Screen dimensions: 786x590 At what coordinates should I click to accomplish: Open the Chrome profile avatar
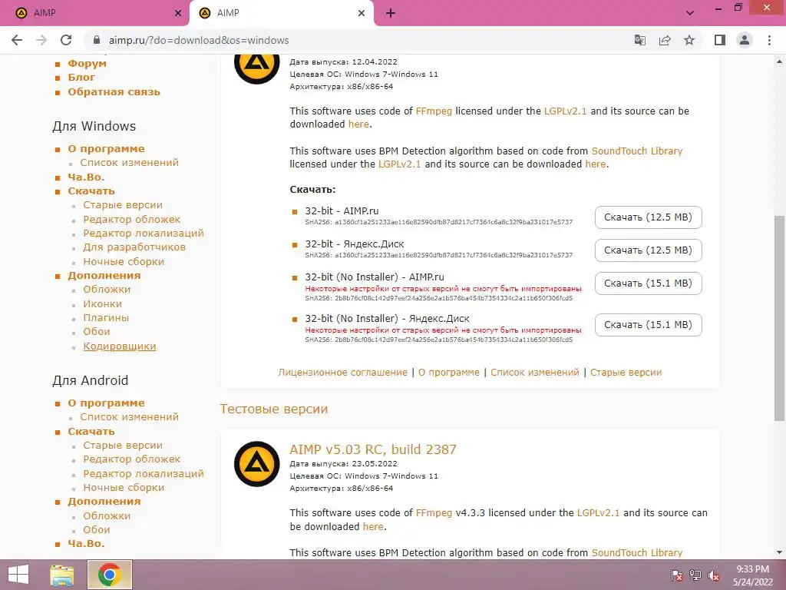pyautogui.click(x=745, y=40)
